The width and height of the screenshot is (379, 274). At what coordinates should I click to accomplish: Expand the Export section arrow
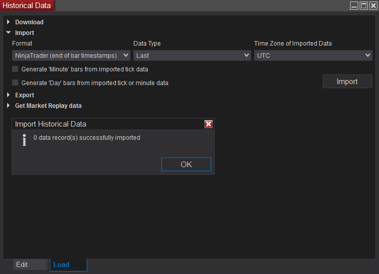(x=8, y=95)
